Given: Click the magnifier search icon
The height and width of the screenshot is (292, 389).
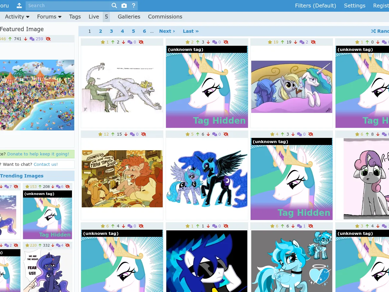Looking at the screenshot, I should [x=114, y=6].
